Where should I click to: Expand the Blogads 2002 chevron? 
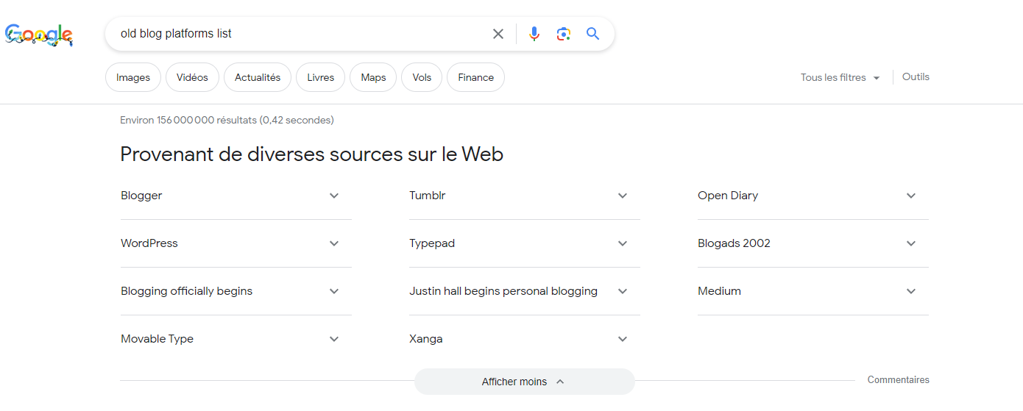[911, 243]
